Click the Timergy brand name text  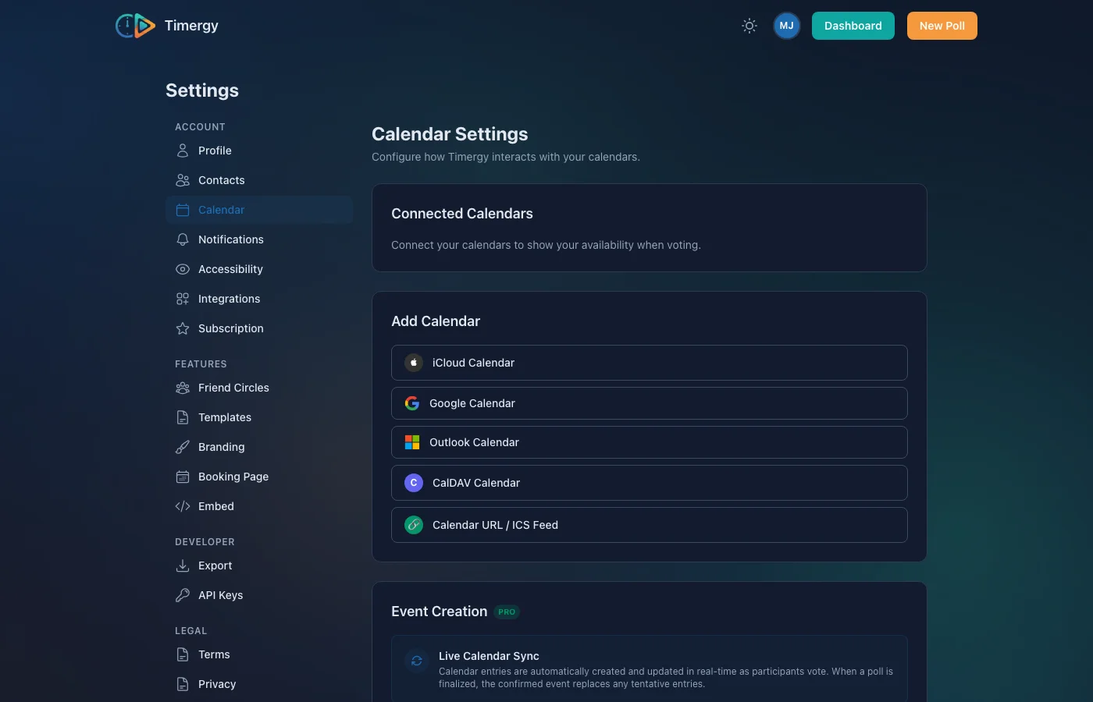(x=191, y=26)
